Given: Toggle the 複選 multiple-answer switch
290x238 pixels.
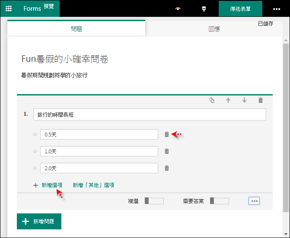Looking at the screenshot, I should [x=154, y=201].
